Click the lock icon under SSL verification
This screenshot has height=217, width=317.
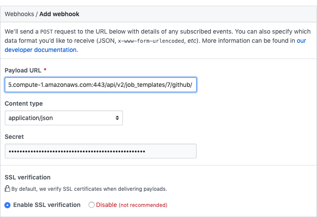(x=7, y=189)
